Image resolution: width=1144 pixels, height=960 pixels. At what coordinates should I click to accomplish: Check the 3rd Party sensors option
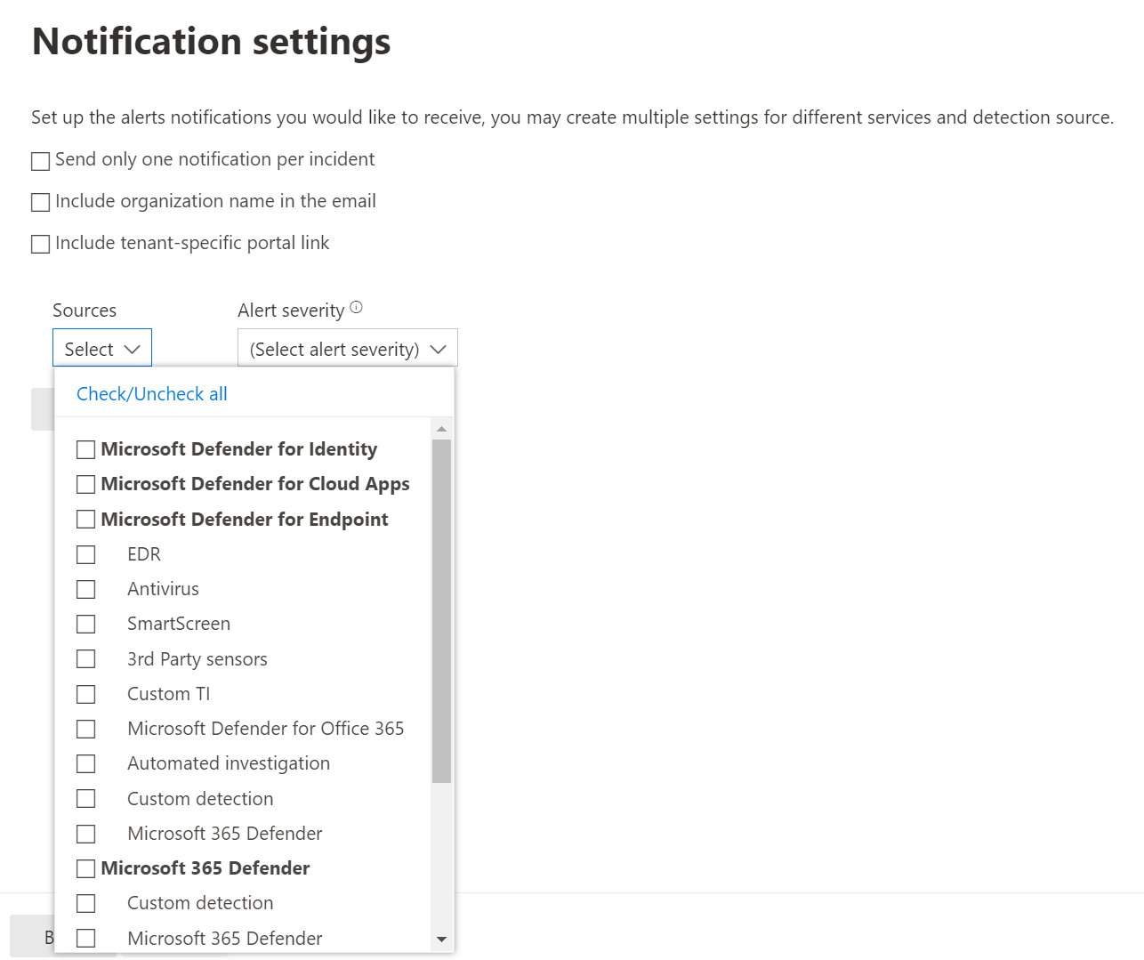(x=85, y=658)
